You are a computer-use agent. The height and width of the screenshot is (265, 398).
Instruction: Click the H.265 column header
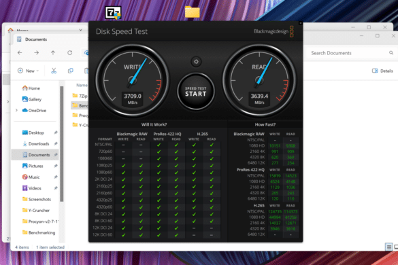coord(202,134)
